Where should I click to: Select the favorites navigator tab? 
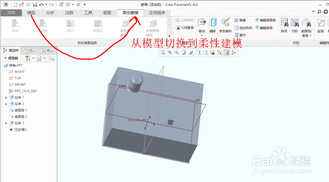pos(47,51)
